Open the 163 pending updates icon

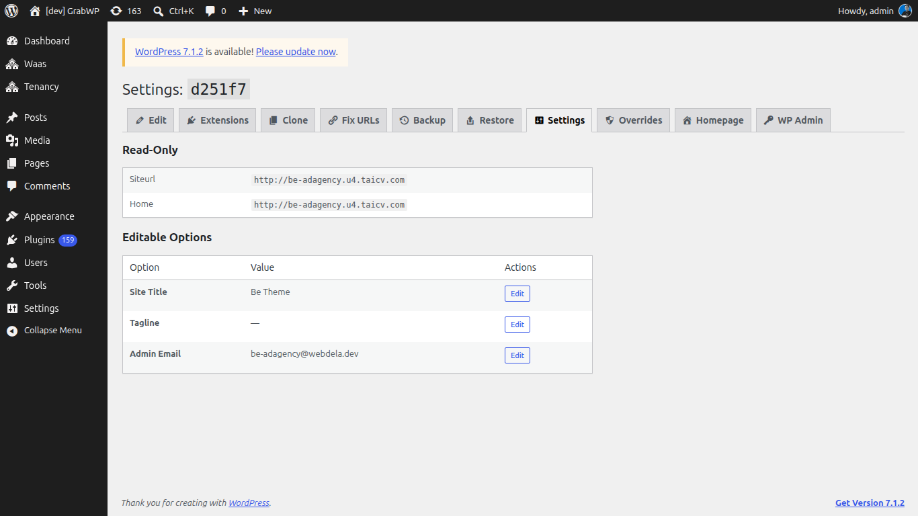point(116,11)
